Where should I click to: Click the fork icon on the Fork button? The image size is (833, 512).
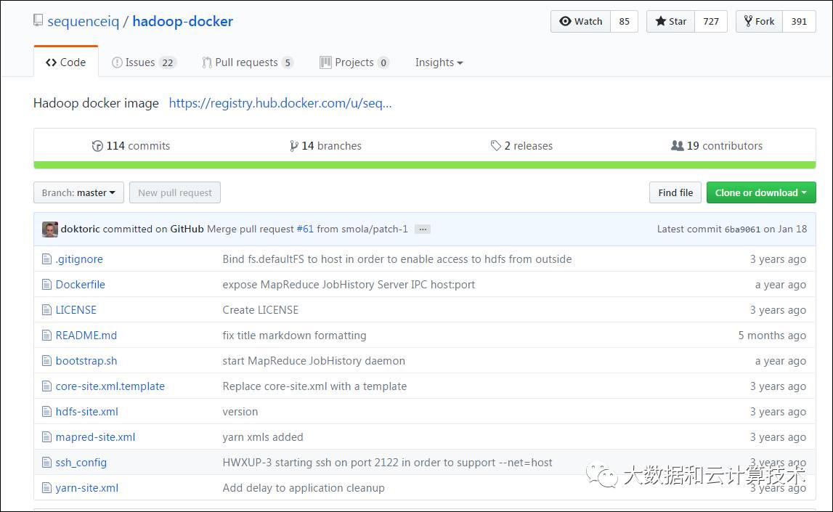point(748,21)
